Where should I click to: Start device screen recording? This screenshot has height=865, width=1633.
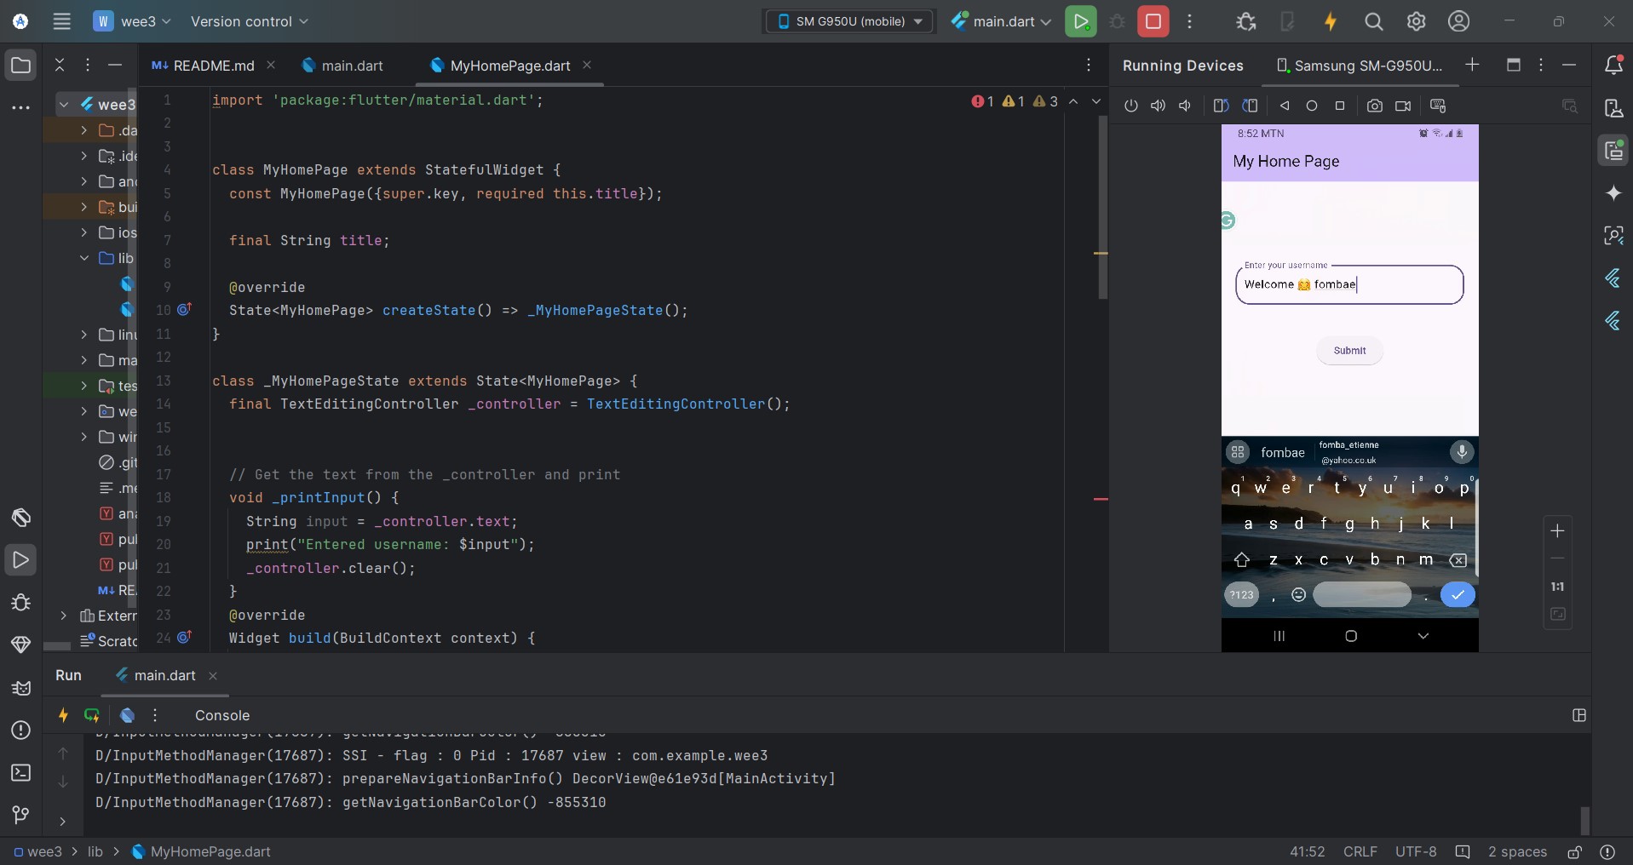[1403, 106]
